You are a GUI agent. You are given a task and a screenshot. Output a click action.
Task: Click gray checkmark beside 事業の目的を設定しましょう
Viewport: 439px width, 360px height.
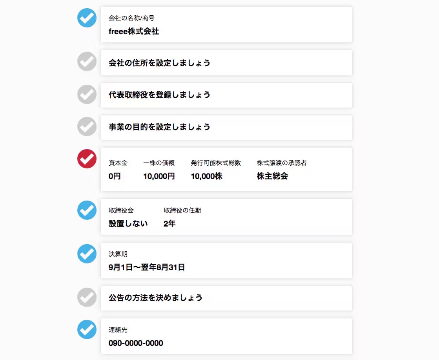coord(87,127)
